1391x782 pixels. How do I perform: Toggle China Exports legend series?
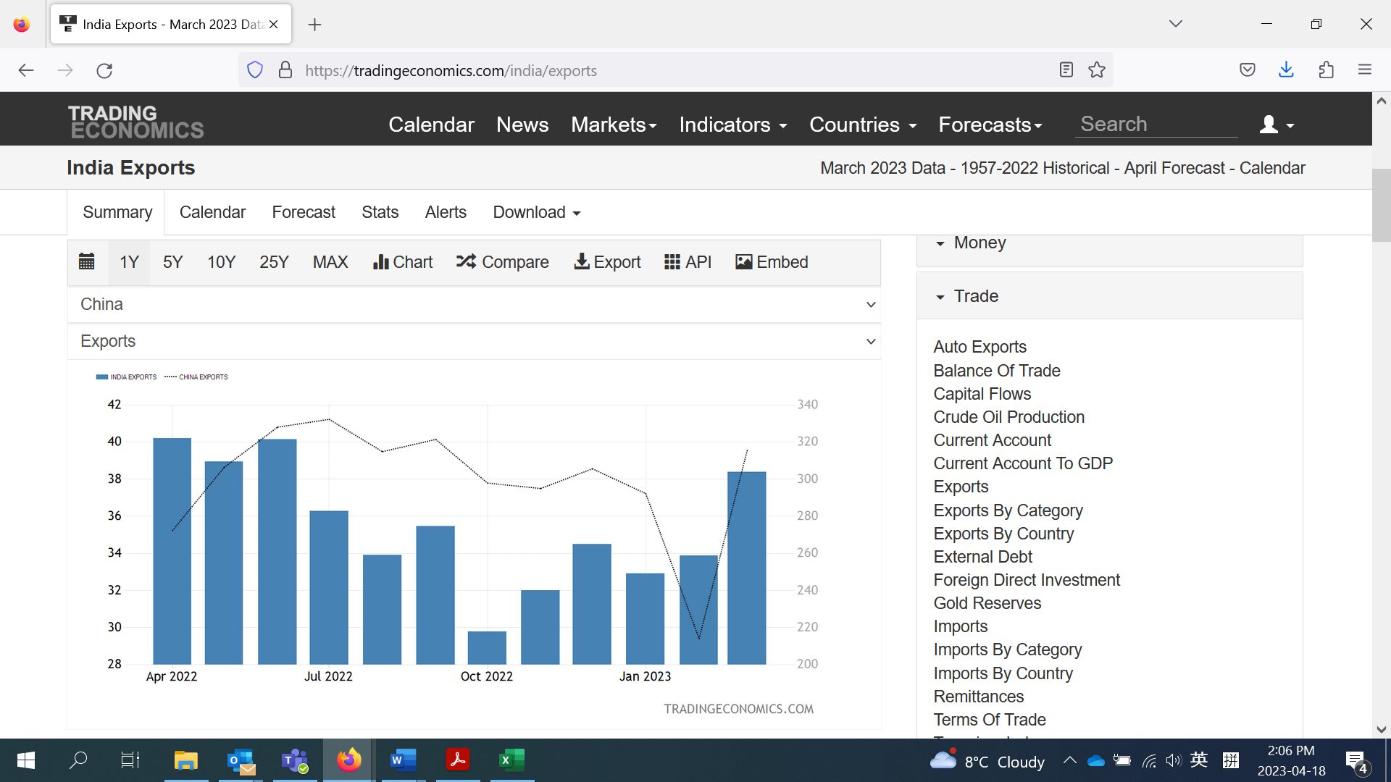pyautogui.click(x=197, y=377)
